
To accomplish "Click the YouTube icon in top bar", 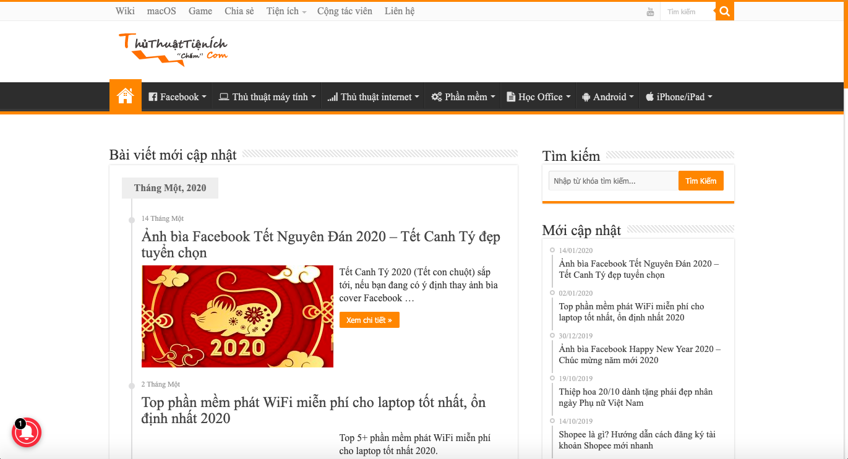I will pos(650,12).
